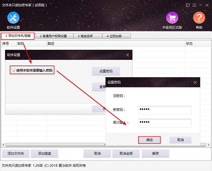Click the 状态 column header
The height and width of the screenshot is (171, 212).
[x=198, y=44]
